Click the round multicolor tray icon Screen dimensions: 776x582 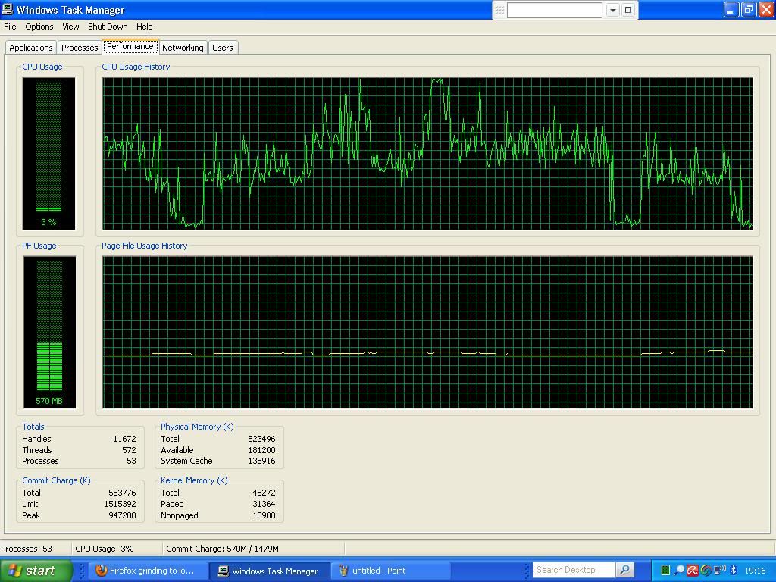(x=706, y=571)
